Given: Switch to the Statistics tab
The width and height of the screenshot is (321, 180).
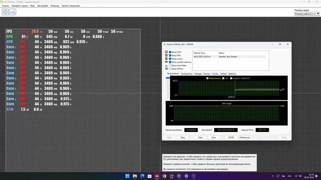Looking at the screenshot, I should [x=232, y=74].
